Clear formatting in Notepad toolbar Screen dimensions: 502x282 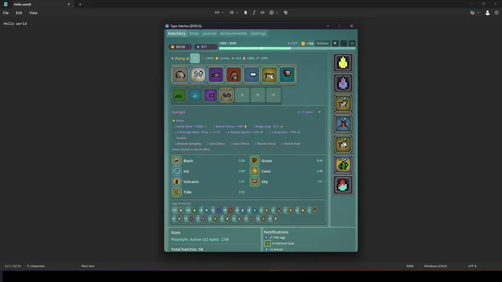(285, 12)
